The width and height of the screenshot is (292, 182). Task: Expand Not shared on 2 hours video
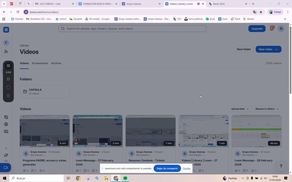(x=90, y=155)
